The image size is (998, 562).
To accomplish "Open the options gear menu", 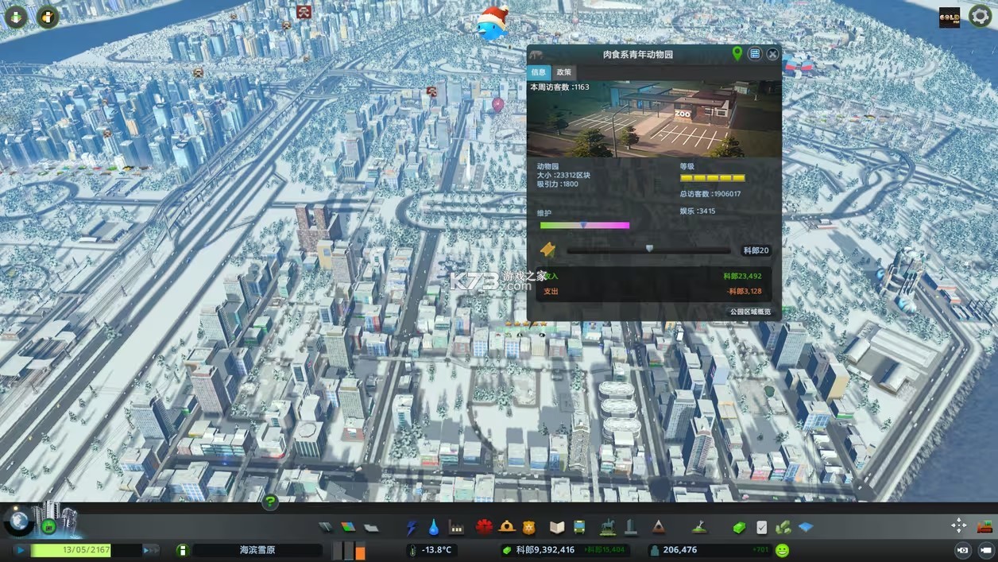I will tap(980, 17).
